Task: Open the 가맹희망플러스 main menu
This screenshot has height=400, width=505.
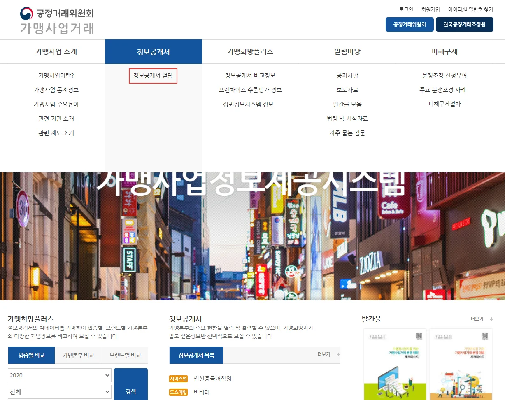Action: tap(250, 52)
